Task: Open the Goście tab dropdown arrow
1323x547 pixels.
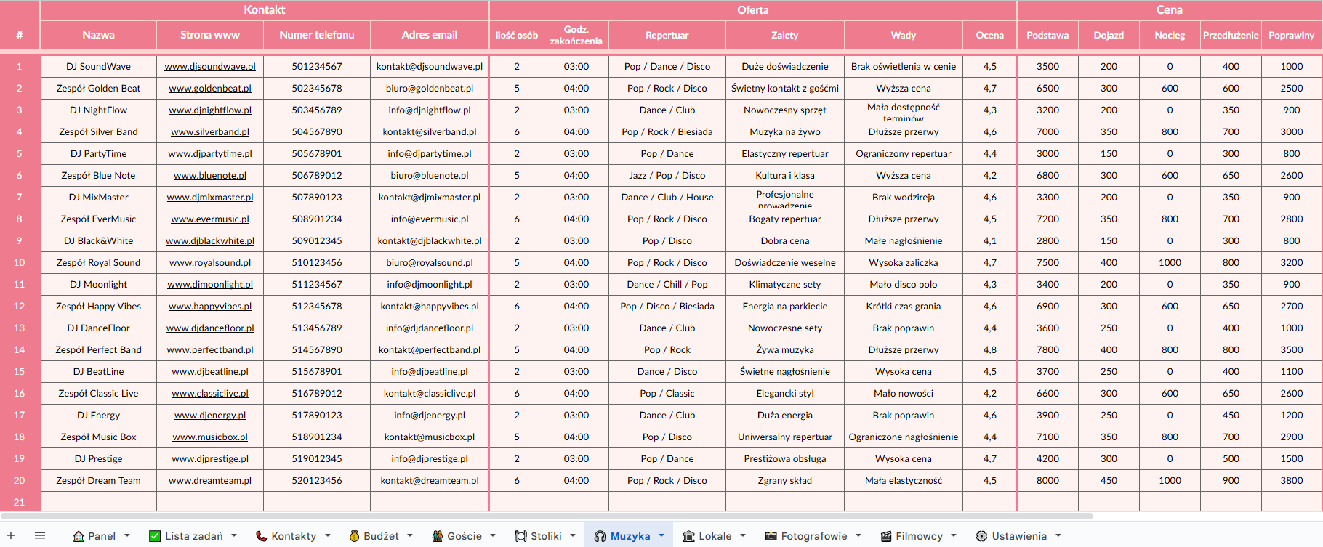Action: 493,535
